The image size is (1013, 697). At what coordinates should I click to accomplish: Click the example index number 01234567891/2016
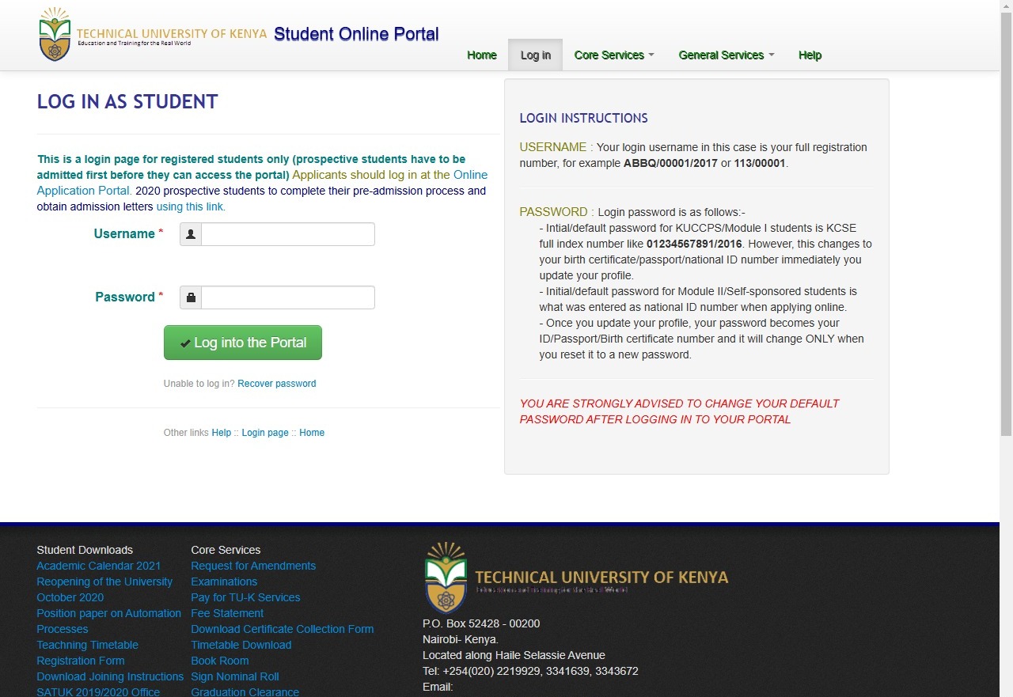click(x=694, y=244)
